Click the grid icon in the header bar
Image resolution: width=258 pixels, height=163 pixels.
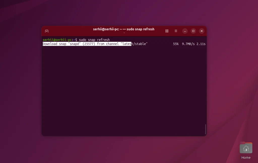coord(167,31)
